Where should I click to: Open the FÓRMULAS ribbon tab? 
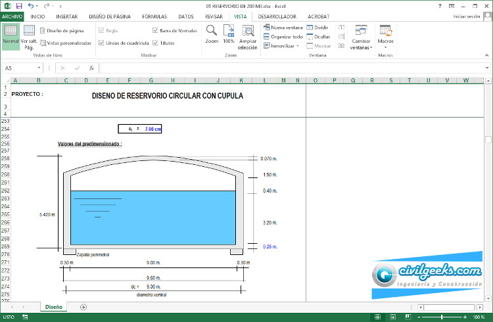coord(154,16)
